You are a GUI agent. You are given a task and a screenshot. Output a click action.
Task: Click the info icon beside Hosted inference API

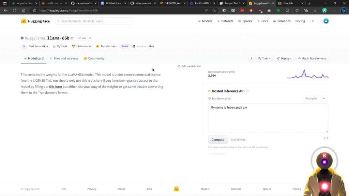pos(247,91)
